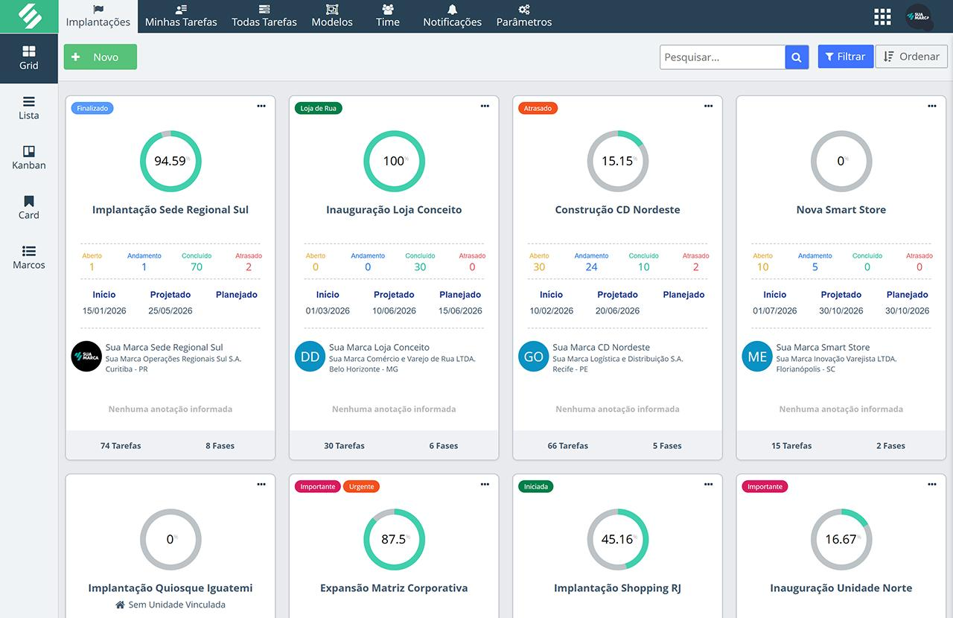Screen dimensions: 953x618
Task: Toggle the Finalizado status badge
Action: click(92, 107)
